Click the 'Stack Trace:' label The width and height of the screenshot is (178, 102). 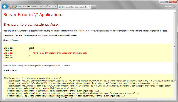coord(10,70)
